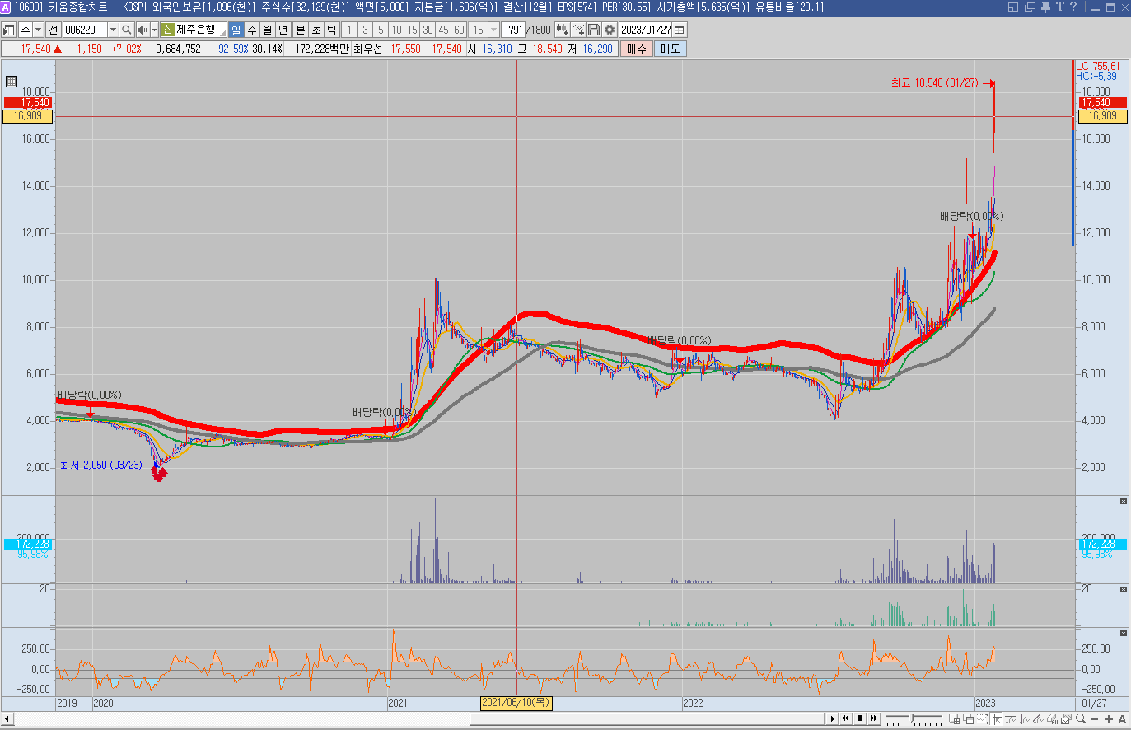Click the candle count field 791
Viewport: 1131px width, 730px height.
(x=514, y=30)
